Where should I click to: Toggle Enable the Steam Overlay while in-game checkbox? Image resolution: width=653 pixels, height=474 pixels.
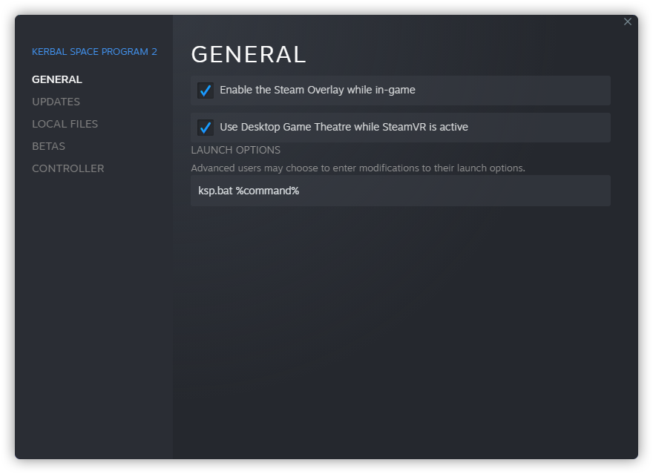[x=206, y=90]
